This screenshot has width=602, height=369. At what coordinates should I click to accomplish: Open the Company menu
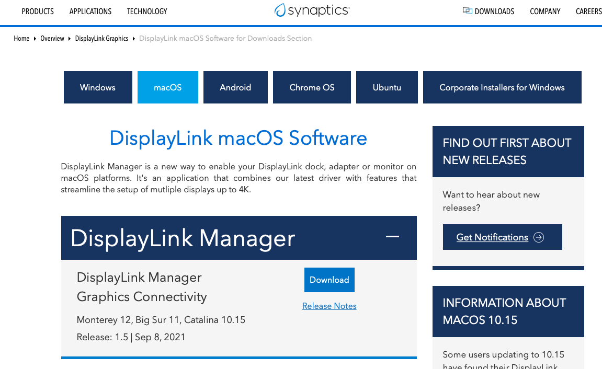click(x=545, y=11)
